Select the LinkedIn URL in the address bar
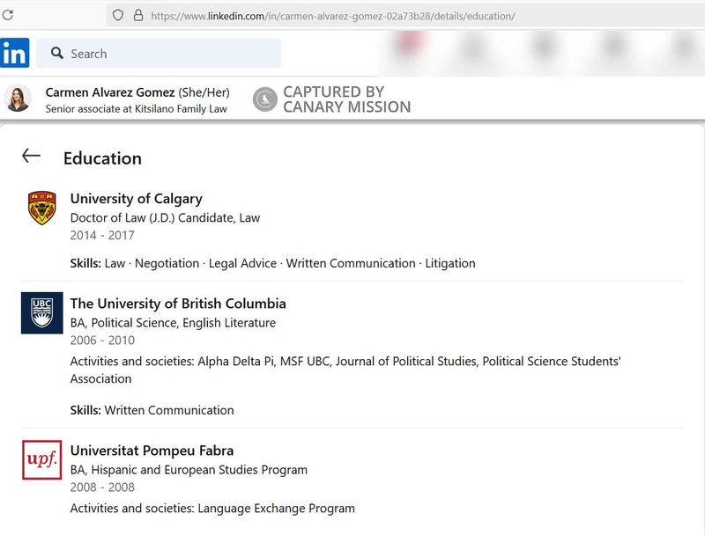 pos(333,16)
